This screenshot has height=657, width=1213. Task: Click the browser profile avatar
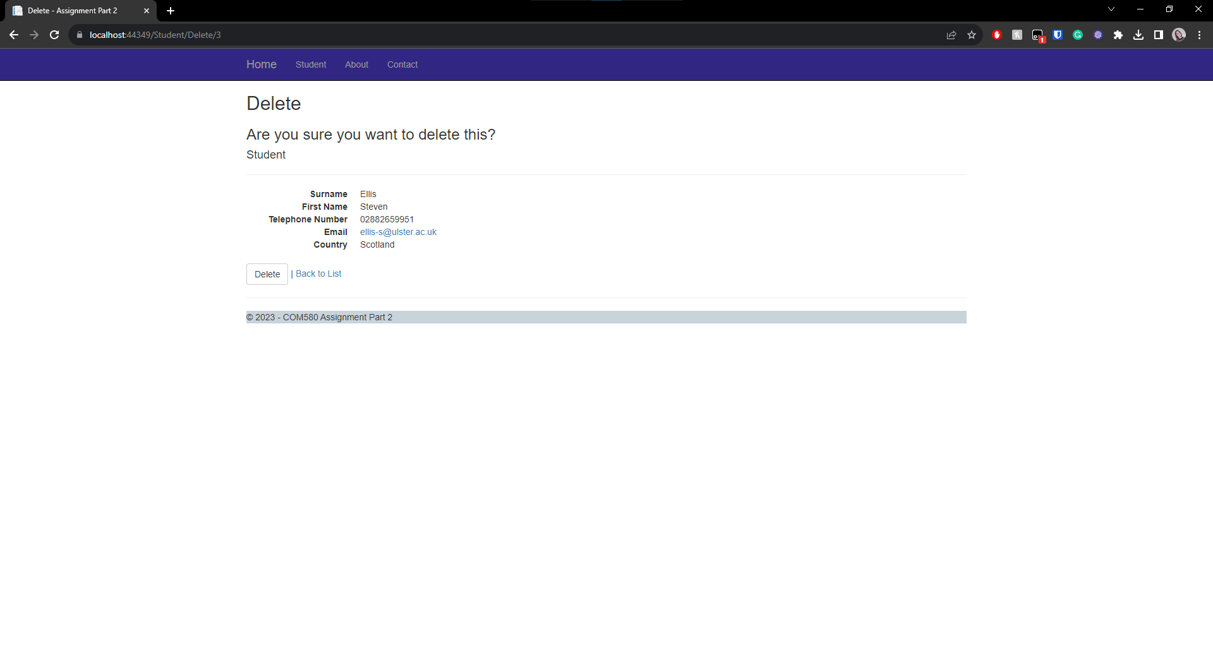point(1179,35)
